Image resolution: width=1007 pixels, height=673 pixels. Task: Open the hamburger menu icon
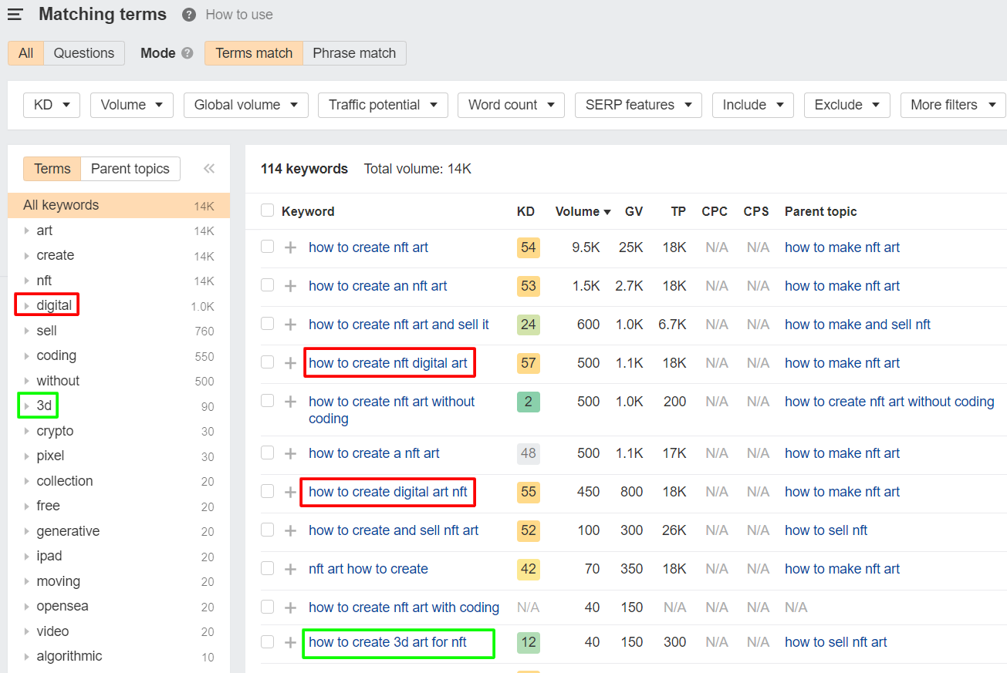[15, 15]
